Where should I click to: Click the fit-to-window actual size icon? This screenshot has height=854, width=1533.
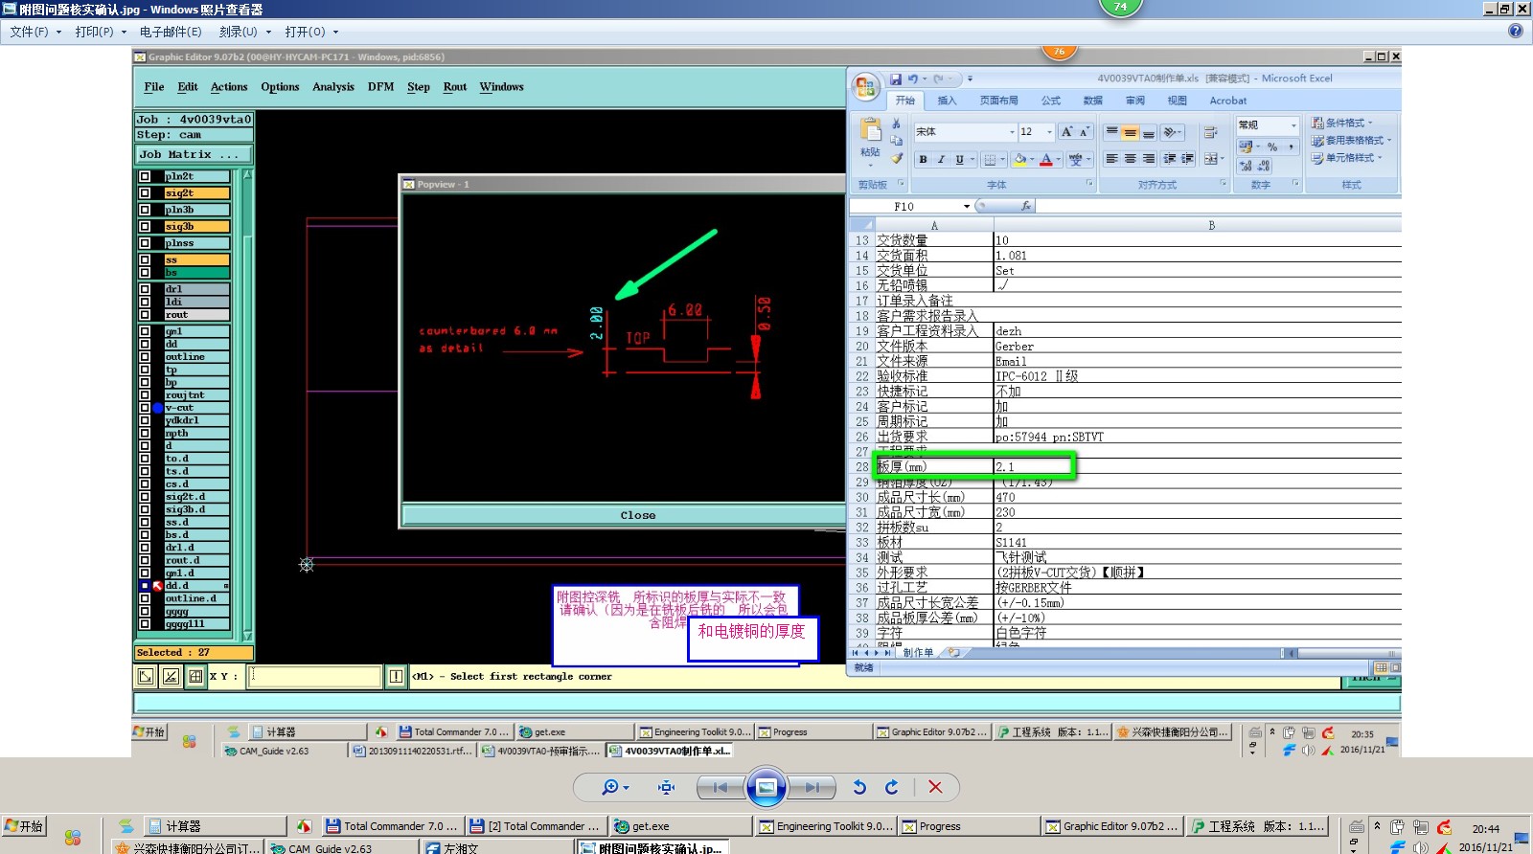coord(667,787)
